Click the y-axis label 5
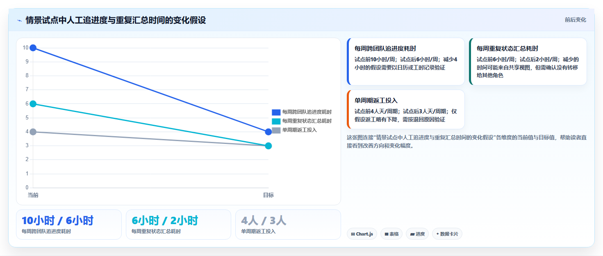The image size is (603, 256). [27, 118]
